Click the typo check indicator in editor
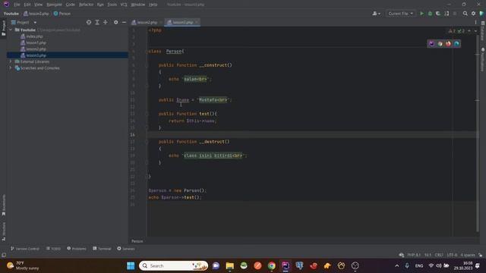Viewport: 486px width, 273px height. pos(461,31)
